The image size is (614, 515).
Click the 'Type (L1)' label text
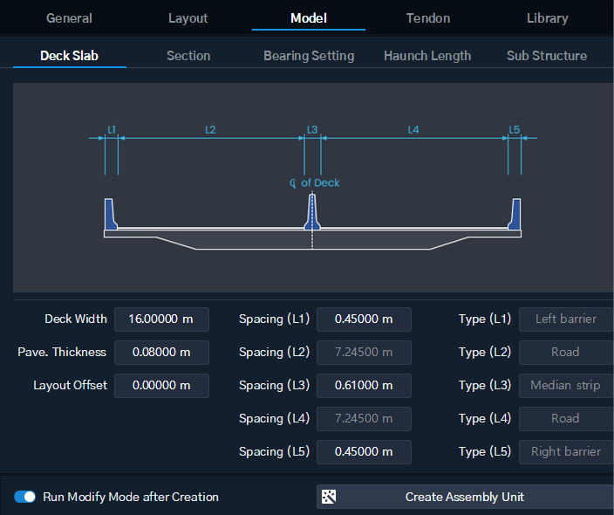(485, 319)
